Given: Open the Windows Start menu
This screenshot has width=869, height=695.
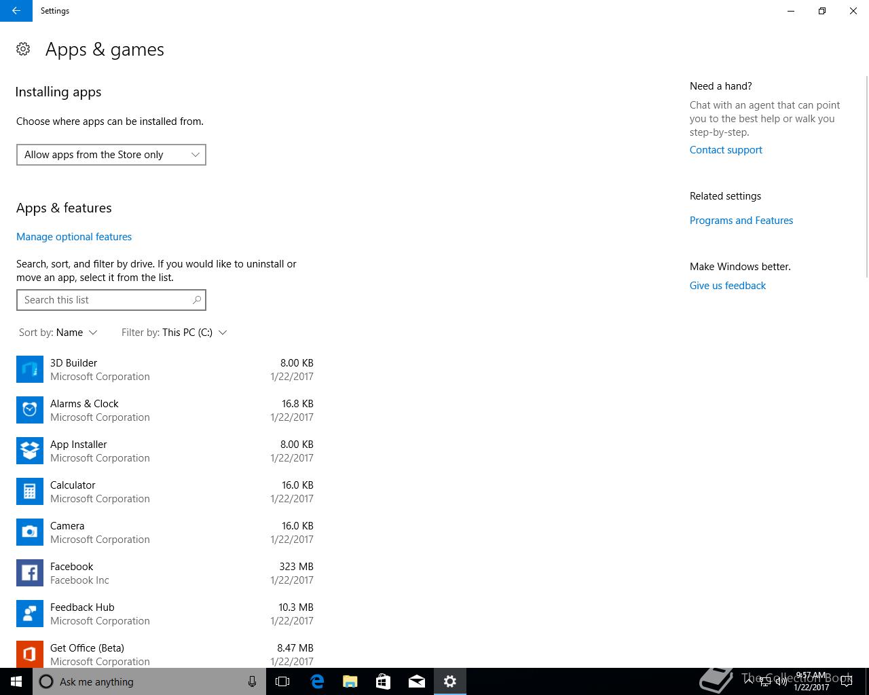Looking at the screenshot, I should (16, 681).
